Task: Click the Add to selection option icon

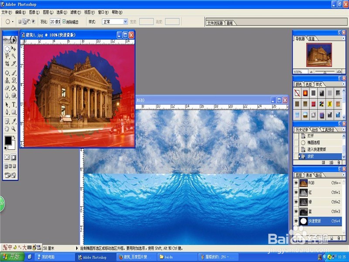Action: coord(24,21)
